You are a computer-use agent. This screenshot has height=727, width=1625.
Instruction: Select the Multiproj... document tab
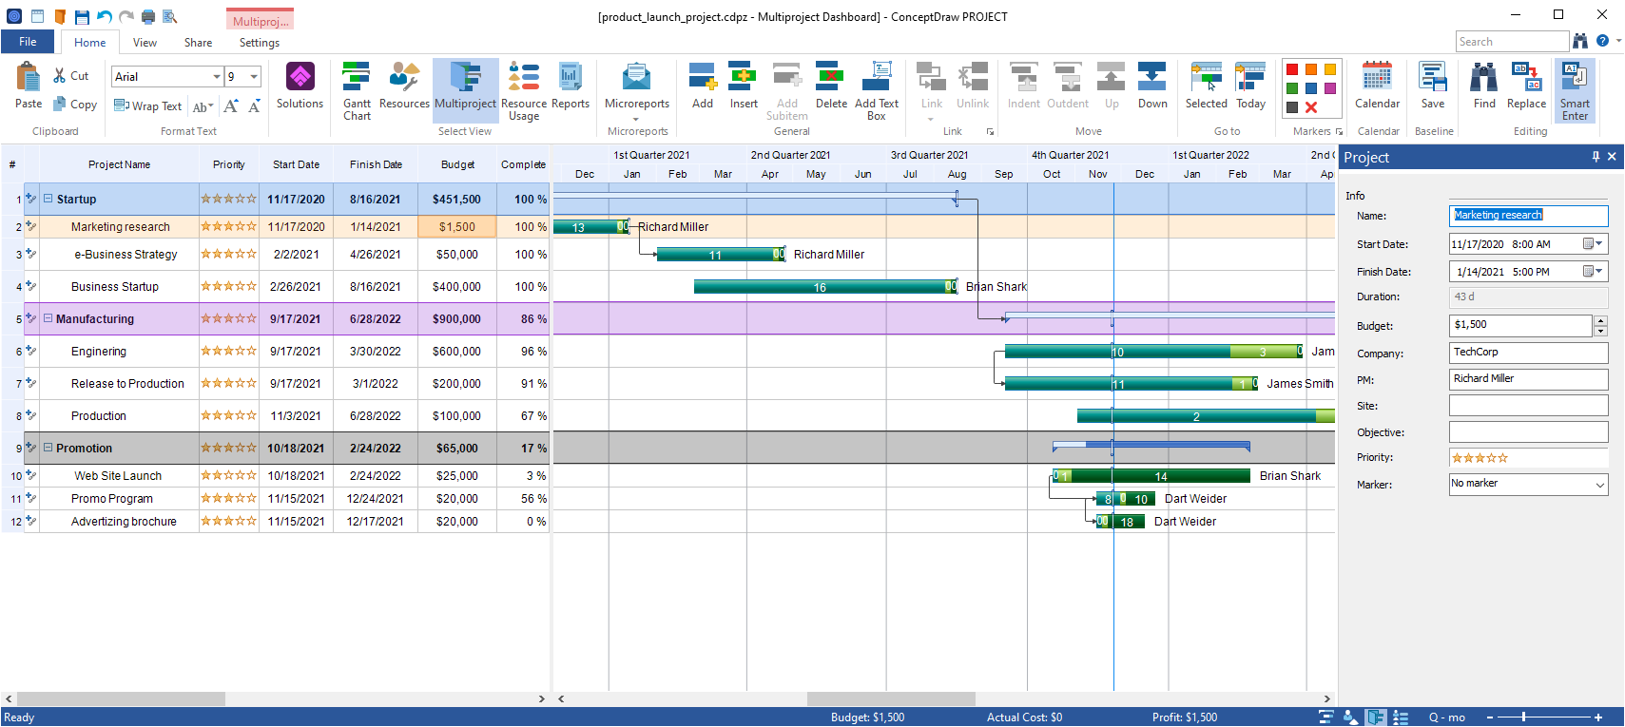point(260,20)
